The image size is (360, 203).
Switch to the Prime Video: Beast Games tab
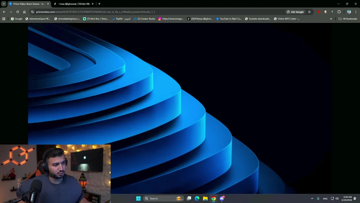[29, 4]
